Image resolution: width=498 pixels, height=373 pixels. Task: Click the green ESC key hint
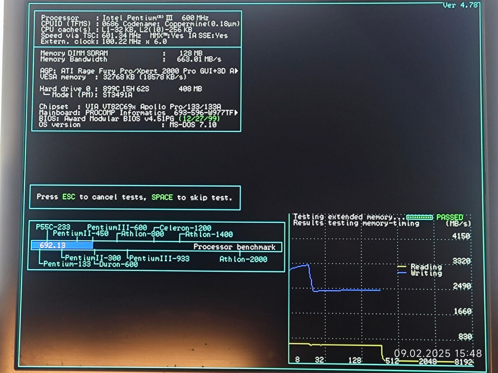pos(69,197)
